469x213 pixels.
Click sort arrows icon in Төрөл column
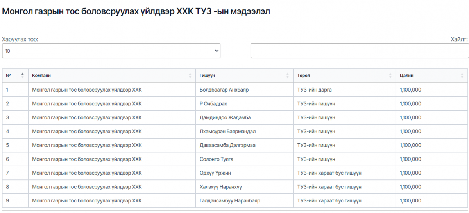pos(390,76)
